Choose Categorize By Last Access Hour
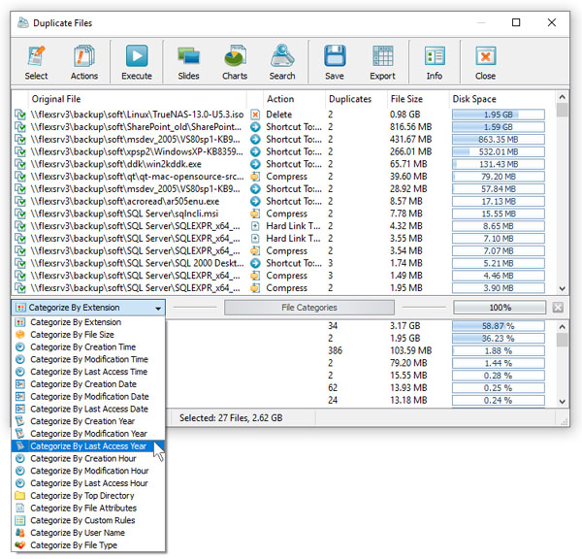Screen dimensions: 582x559 (88, 483)
